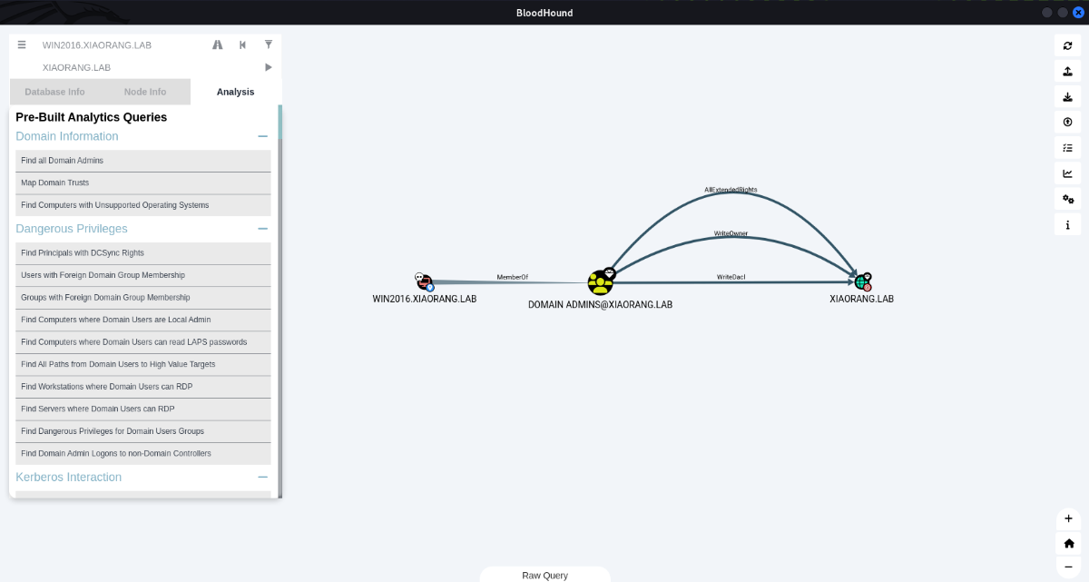1089x582 pixels.
Task: Click the XIAORANG.LAB target node field
Action: point(145,67)
